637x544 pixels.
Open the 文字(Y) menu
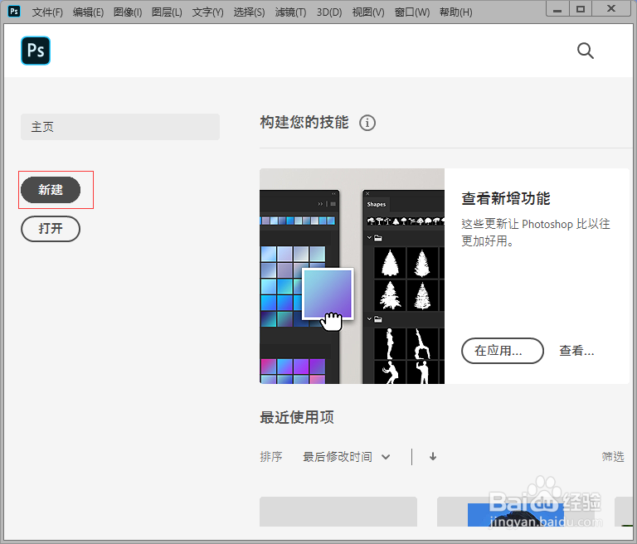[207, 12]
